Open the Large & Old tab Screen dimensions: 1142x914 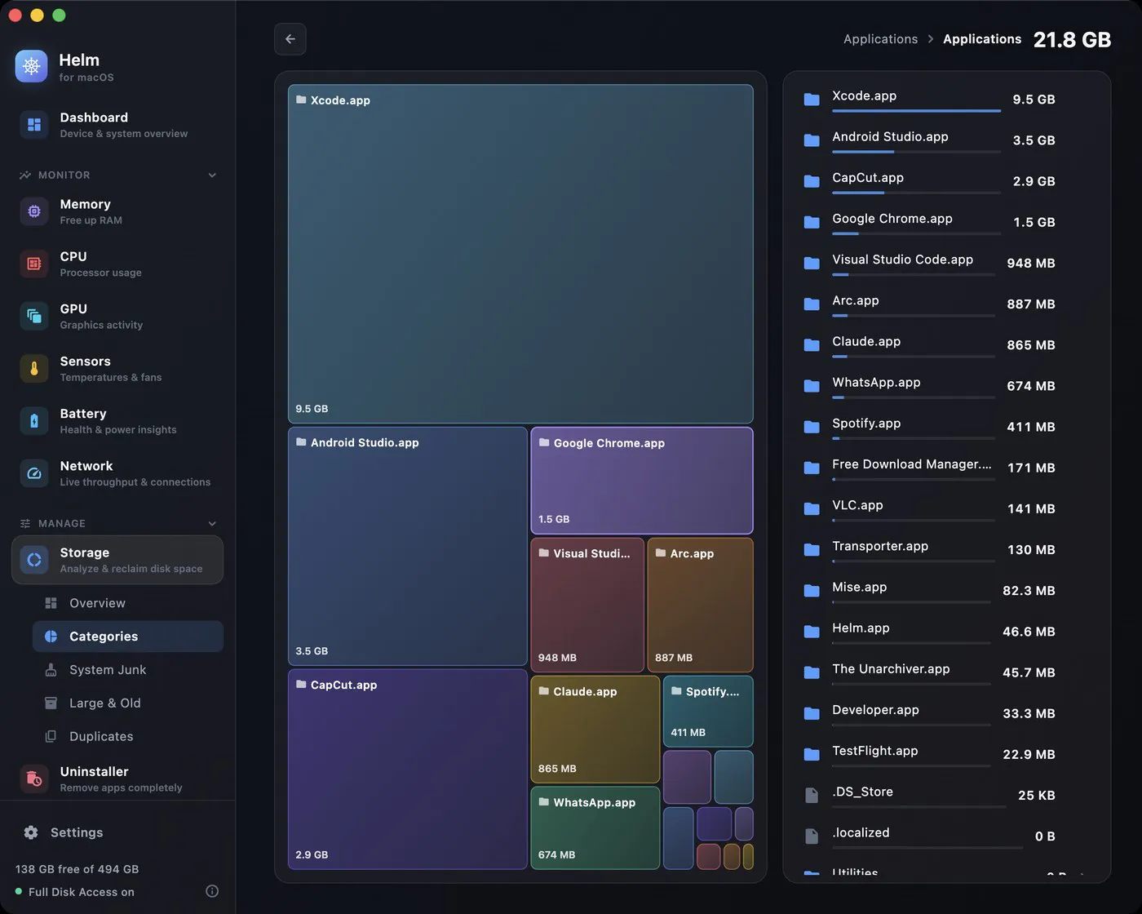[128, 703]
